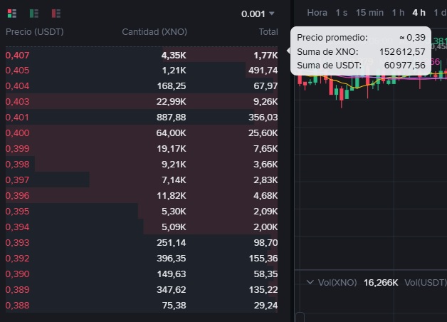Image resolution: width=447 pixels, height=322 pixels.
Task: Click the total value 29,24
Action: (x=265, y=306)
